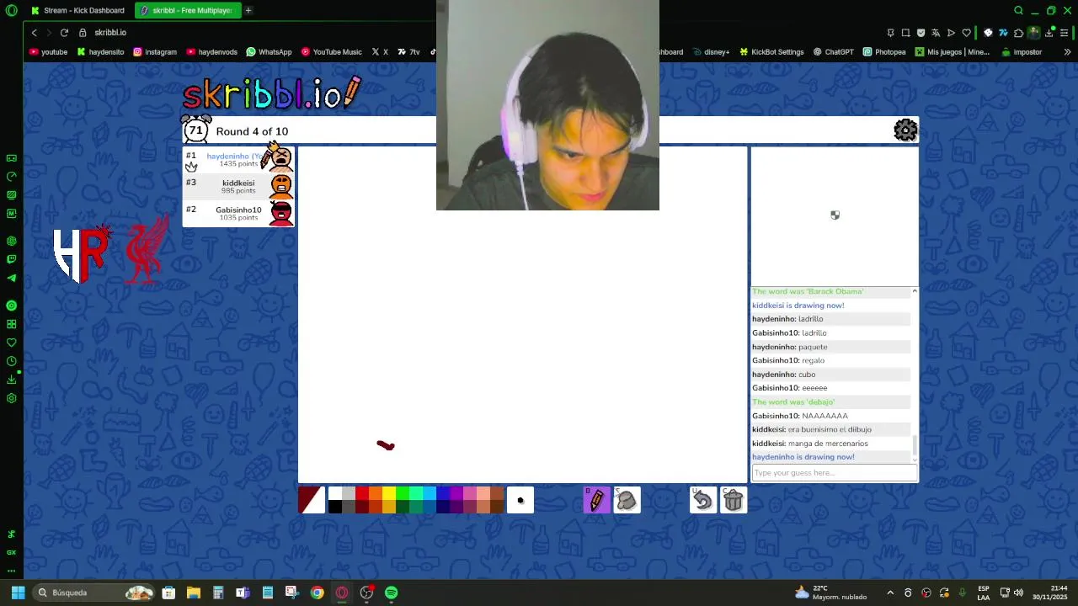Image resolution: width=1078 pixels, height=606 pixels.
Task: Open the Photopea bookmark
Action: 884,51
